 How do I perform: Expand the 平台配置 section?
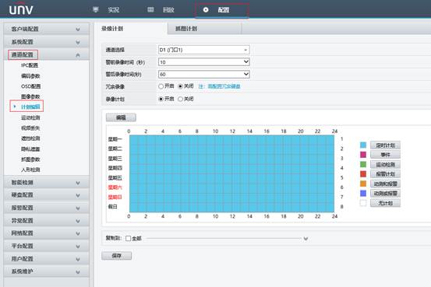47,246
